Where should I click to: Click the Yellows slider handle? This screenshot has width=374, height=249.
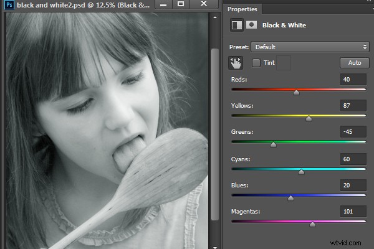[309, 118]
